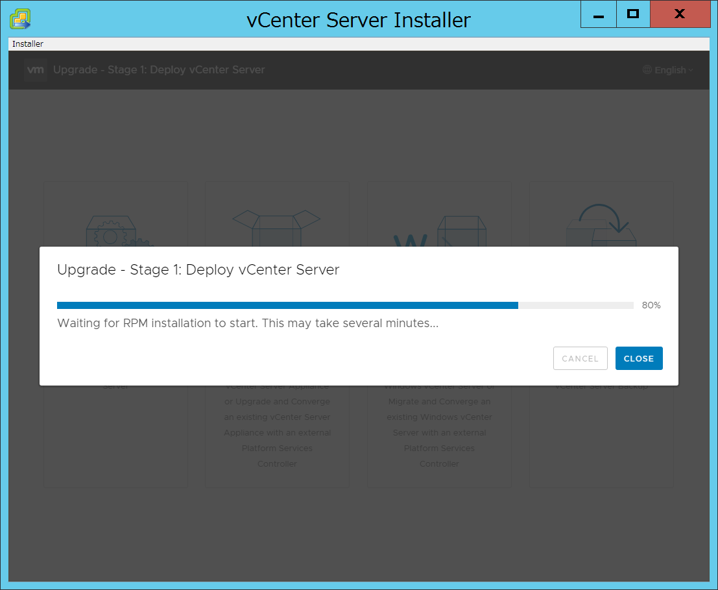The height and width of the screenshot is (590, 718).
Task: Click the dark header title 'Upgrade - Stage 1: Deploy vCenter Server'
Action: pyautogui.click(x=159, y=69)
